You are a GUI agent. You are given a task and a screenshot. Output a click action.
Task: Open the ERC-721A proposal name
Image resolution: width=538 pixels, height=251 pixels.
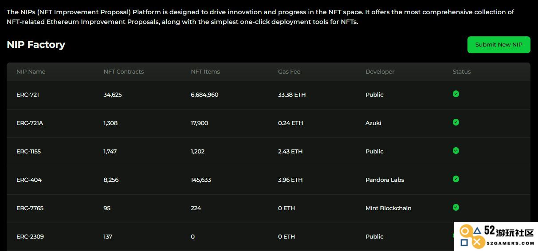point(30,123)
